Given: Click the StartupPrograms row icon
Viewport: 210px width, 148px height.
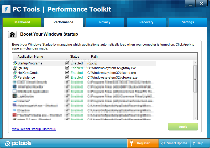Looking at the screenshot, I should click(x=15, y=63).
